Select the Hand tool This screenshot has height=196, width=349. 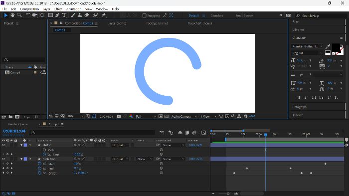(12, 15)
